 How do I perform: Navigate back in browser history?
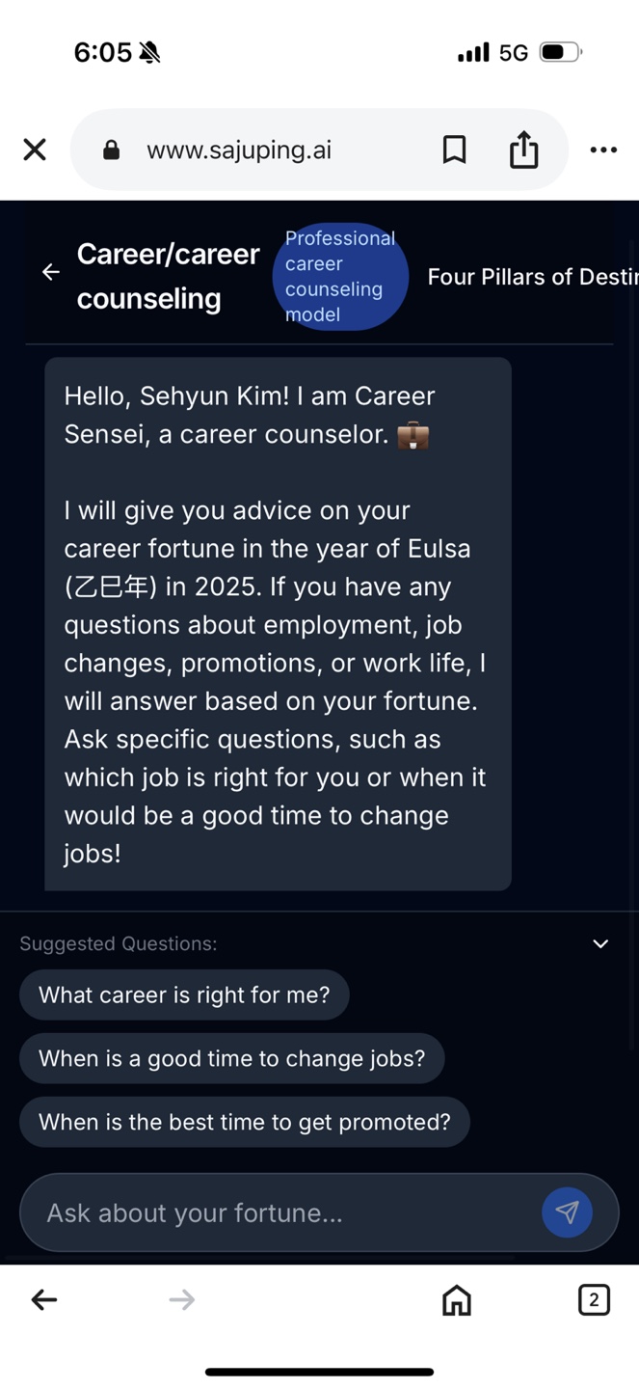point(44,1300)
